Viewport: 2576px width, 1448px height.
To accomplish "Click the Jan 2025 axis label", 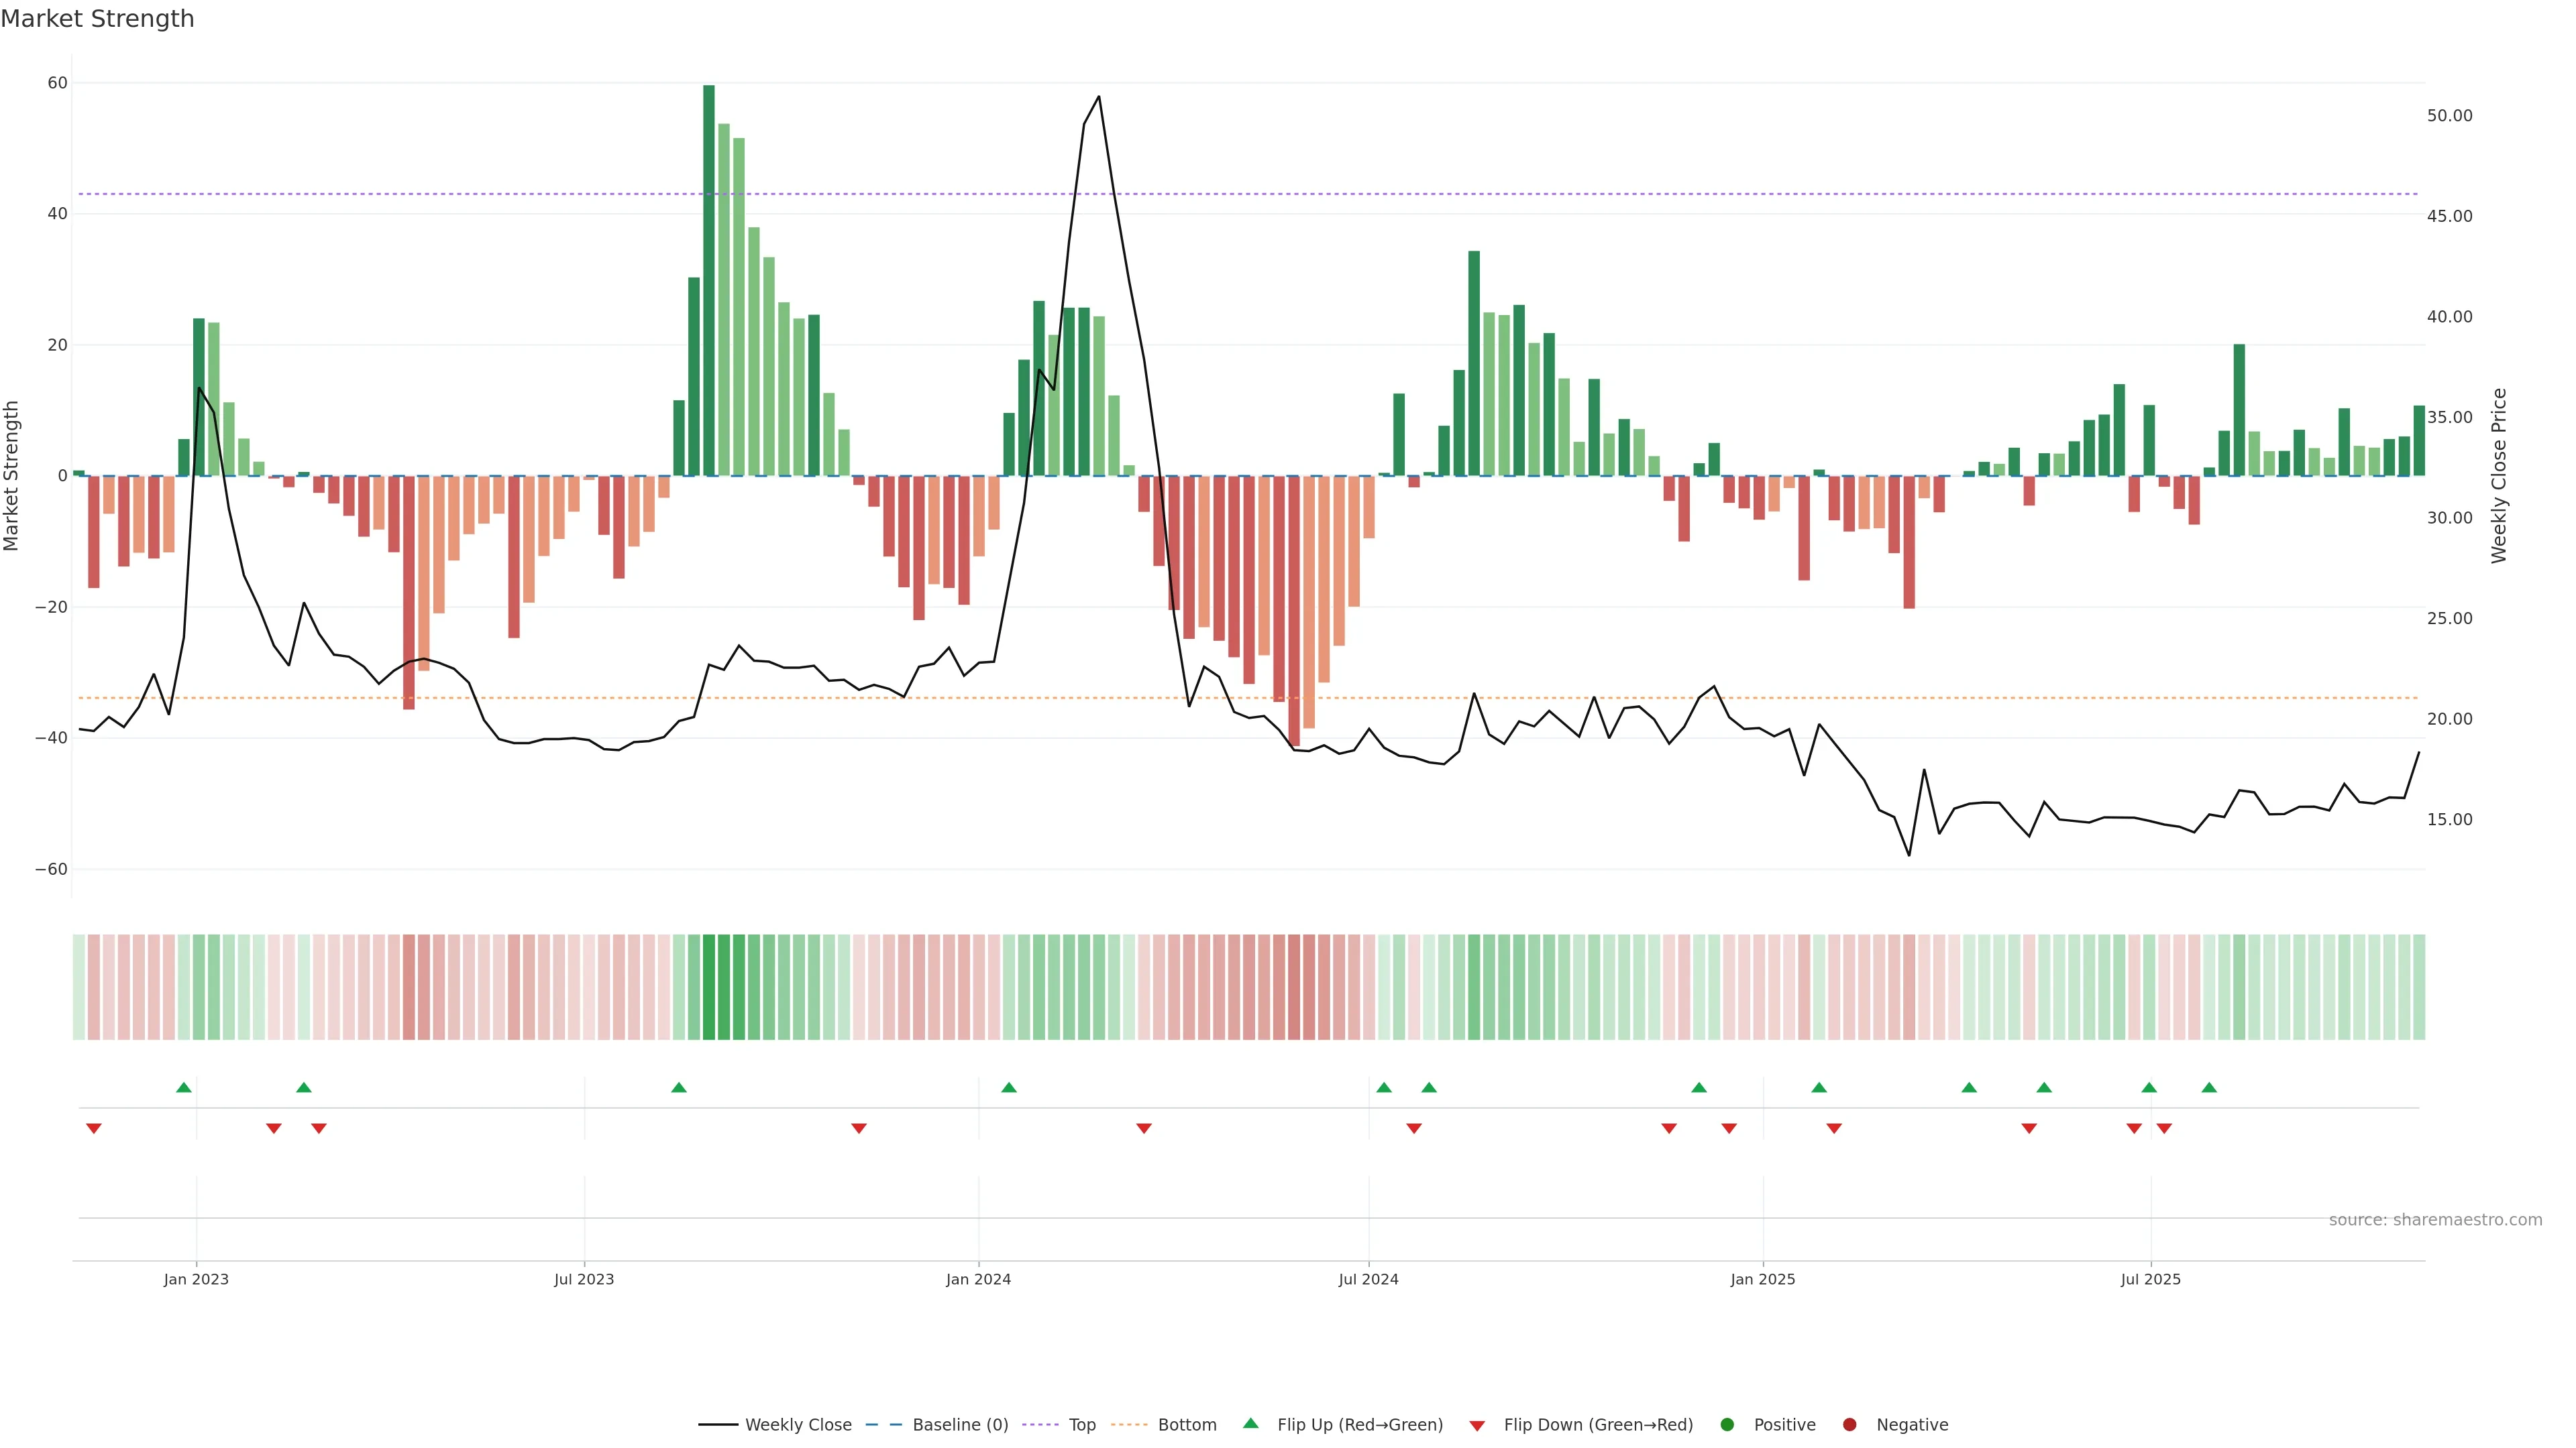I will click(1762, 1279).
